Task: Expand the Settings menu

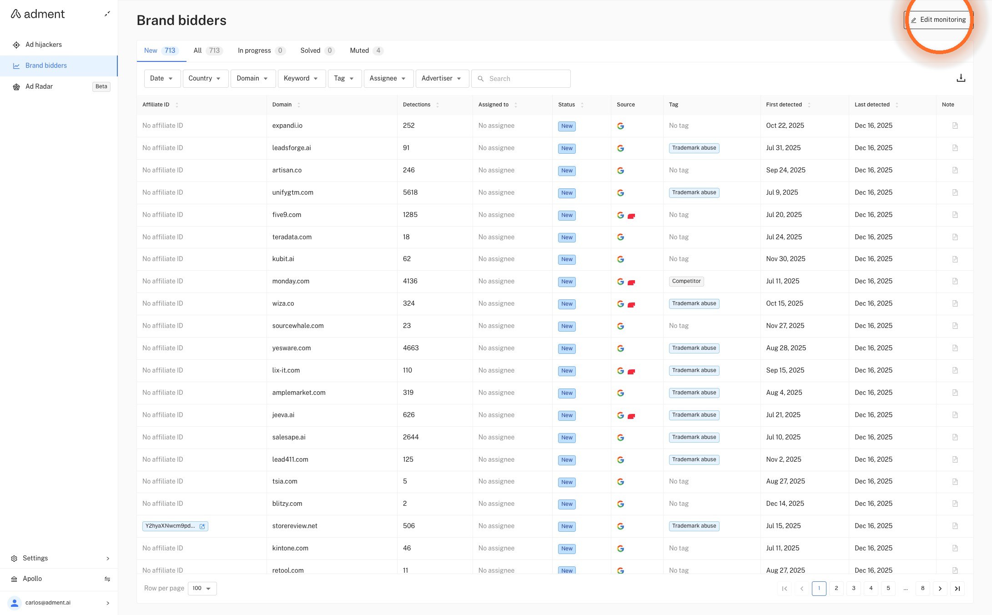Action: 59,558
